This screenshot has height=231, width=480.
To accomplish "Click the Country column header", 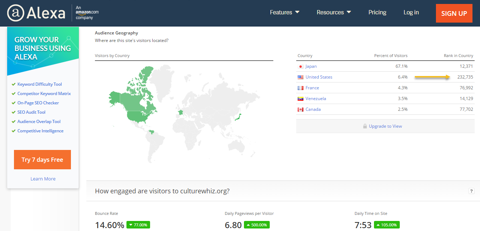I will (x=305, y=56).
